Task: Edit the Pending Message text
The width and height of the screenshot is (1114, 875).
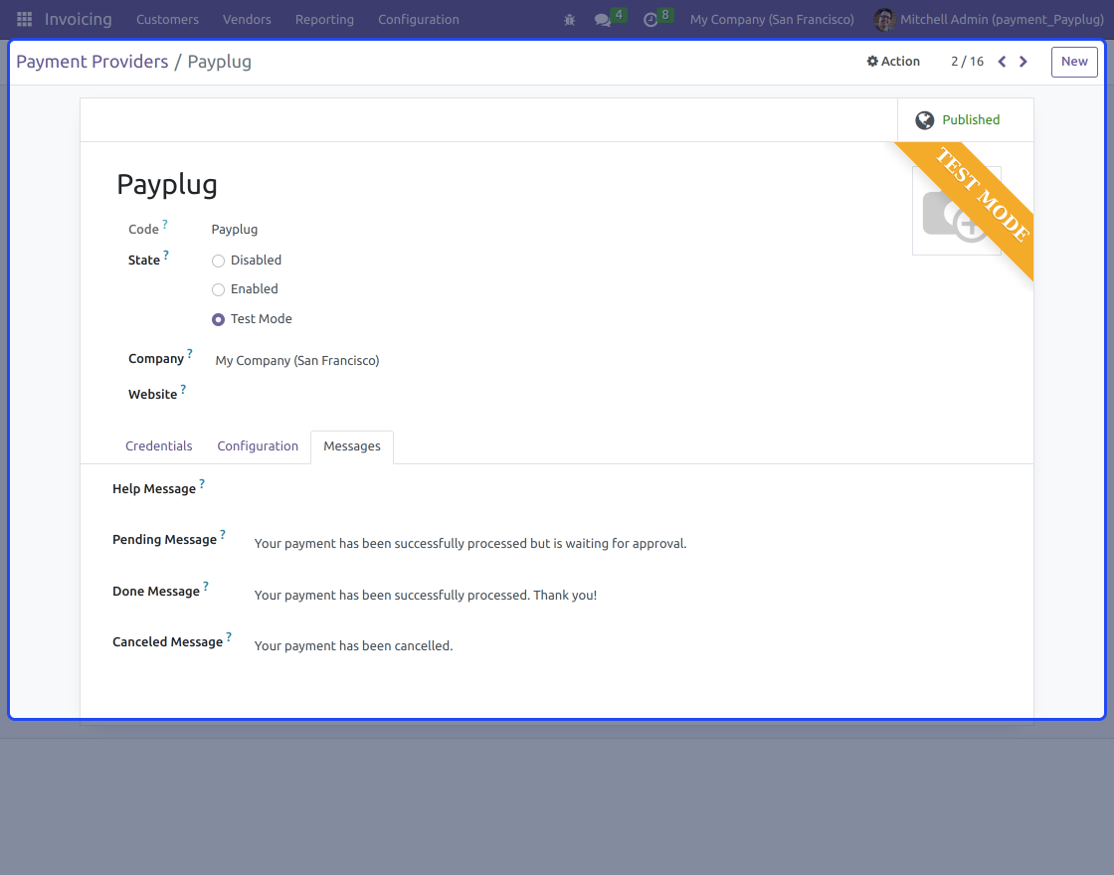Action: coord(470,544)
